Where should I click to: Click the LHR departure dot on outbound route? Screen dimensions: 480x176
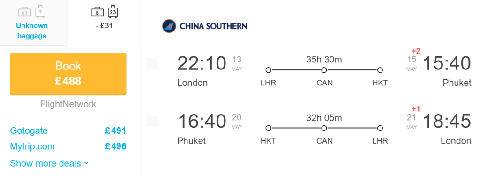269,70
